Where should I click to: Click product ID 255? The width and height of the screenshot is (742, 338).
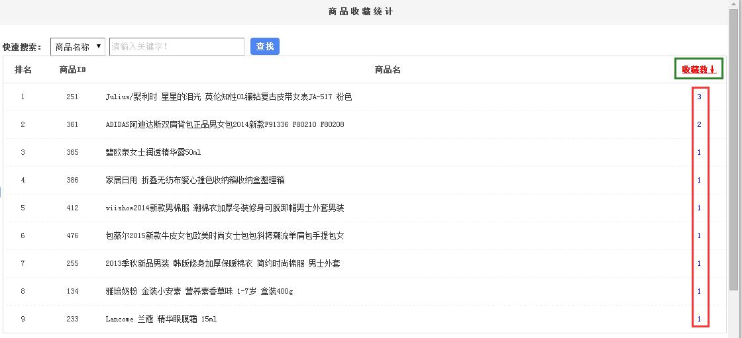pos(72,263)
